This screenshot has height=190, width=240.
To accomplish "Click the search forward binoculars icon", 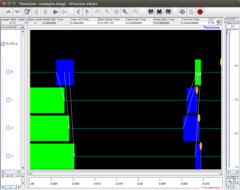I will pos(168,12).
